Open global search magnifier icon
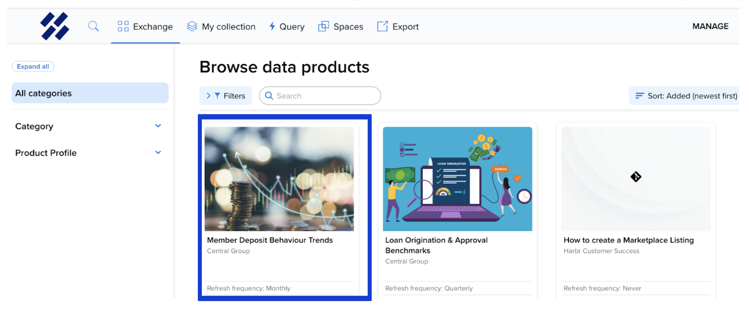The image size is (749, 310). [x=93, y=26]
